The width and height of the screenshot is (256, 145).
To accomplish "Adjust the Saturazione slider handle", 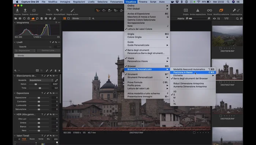I will 39,109.
